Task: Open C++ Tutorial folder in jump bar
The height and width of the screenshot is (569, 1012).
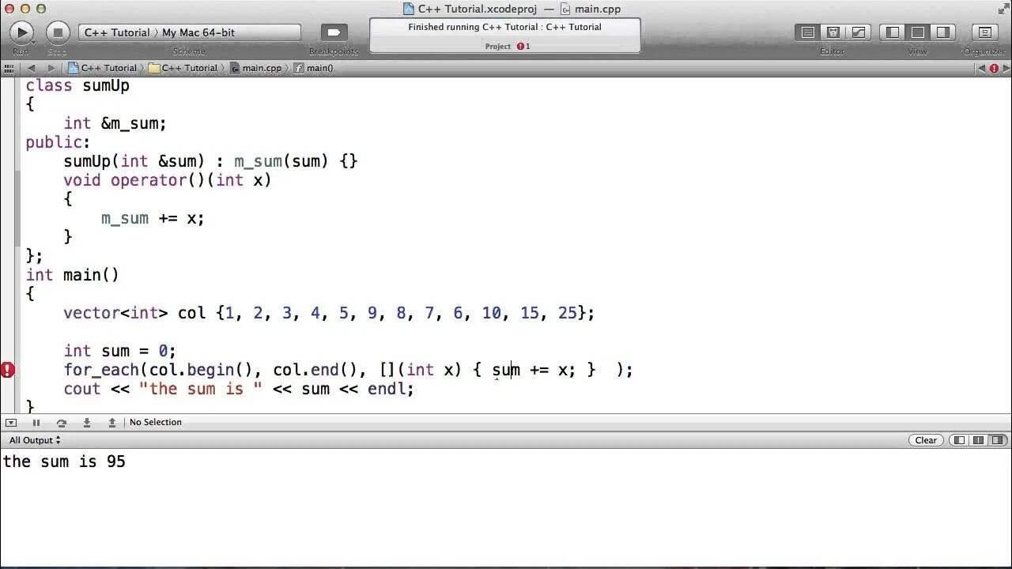Action: click(x=183, y=68)
